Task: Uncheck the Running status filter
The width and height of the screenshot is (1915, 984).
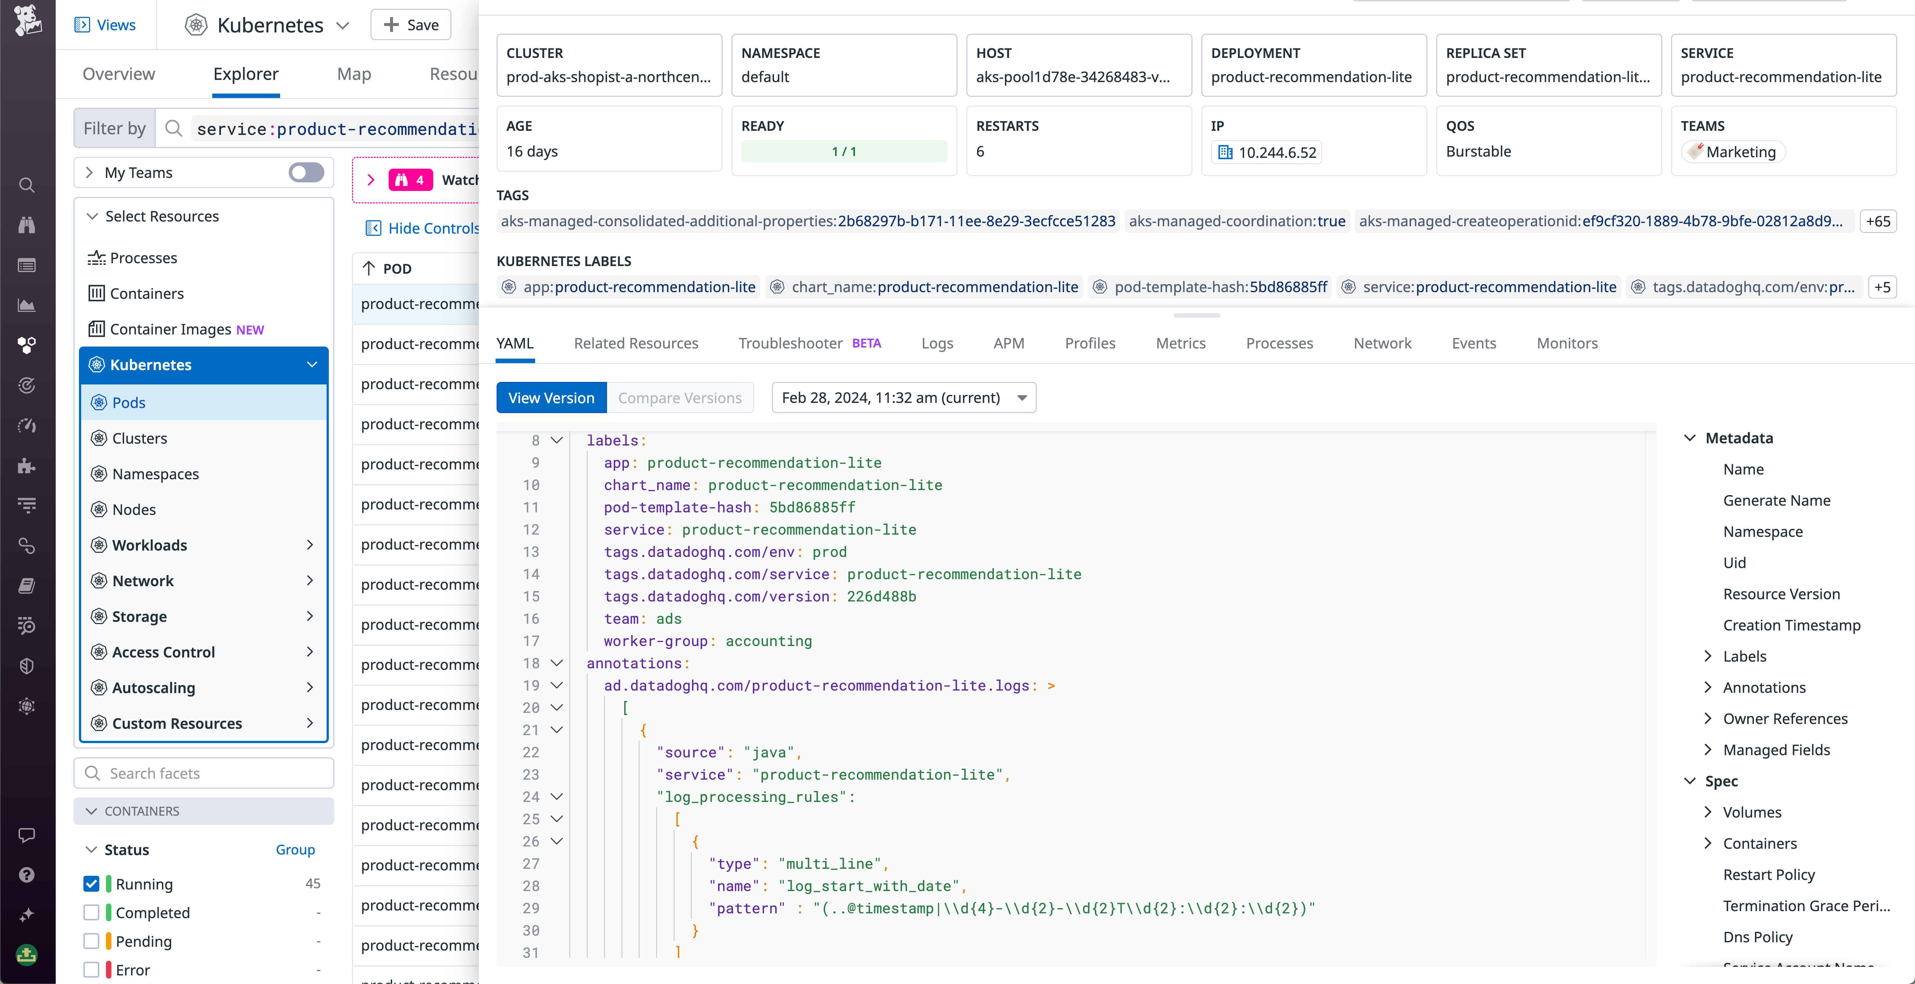Action: pos(91,884)
